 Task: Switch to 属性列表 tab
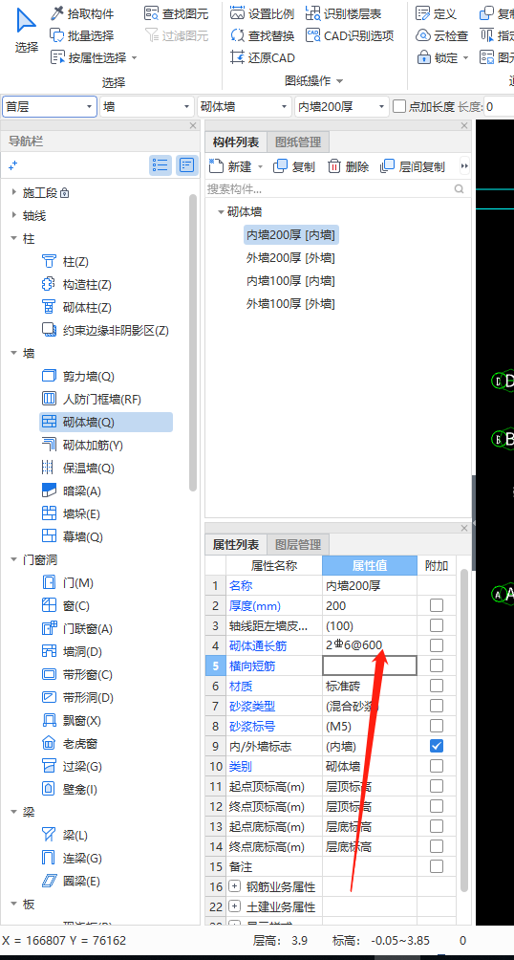236,544
